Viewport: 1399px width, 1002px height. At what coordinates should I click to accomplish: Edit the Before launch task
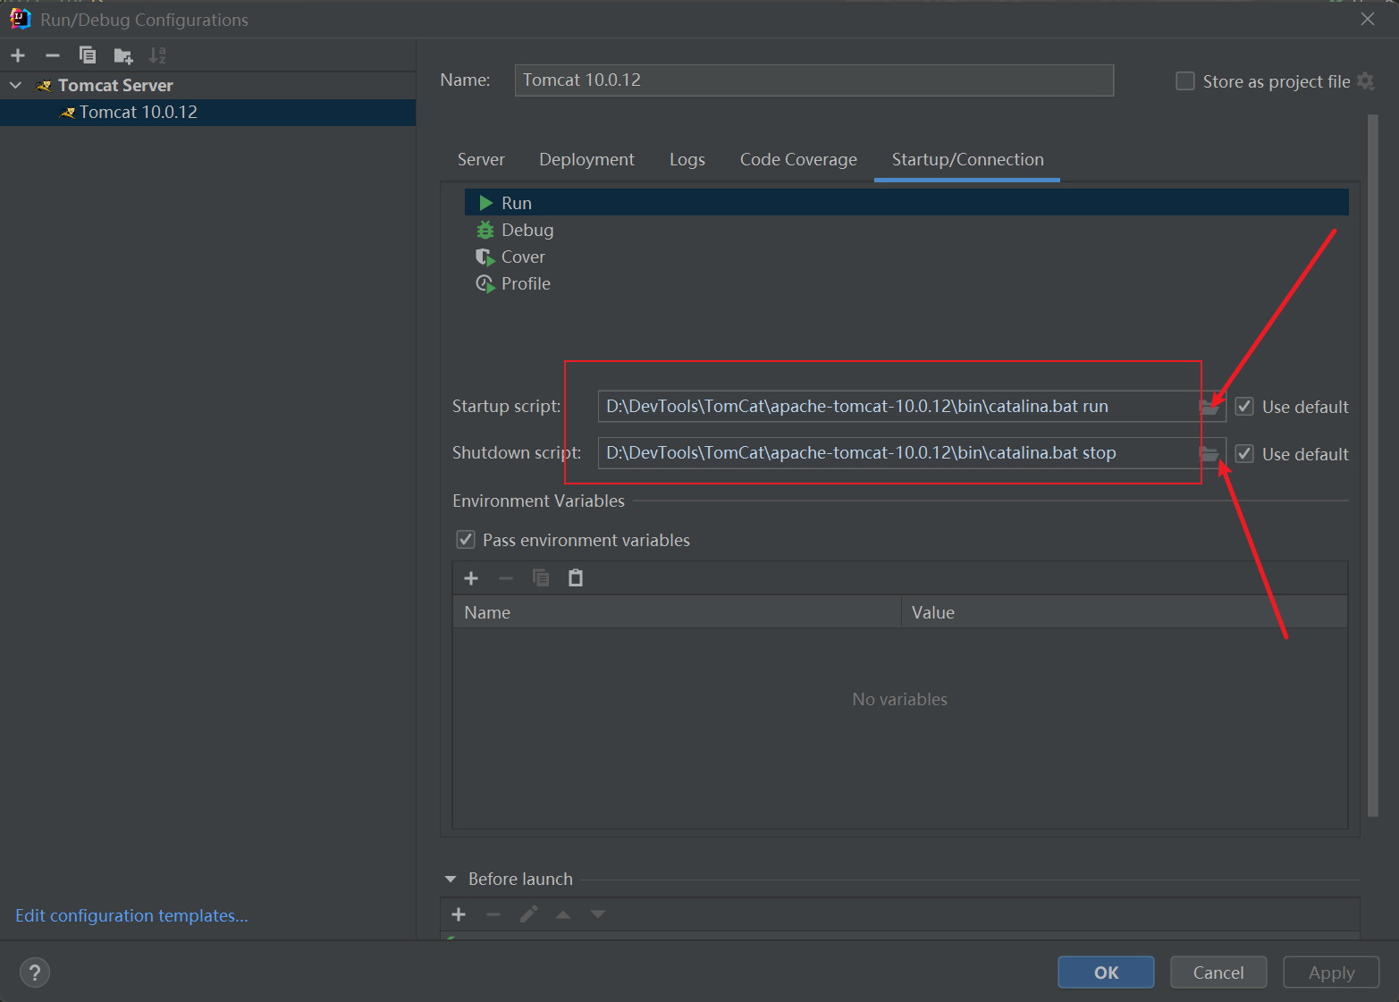[528, 914]
